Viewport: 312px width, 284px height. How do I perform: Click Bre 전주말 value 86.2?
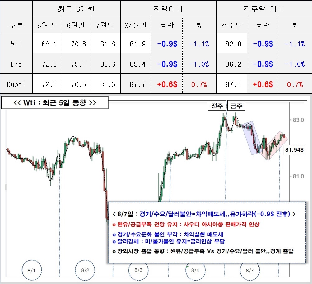tap(233, 64)
